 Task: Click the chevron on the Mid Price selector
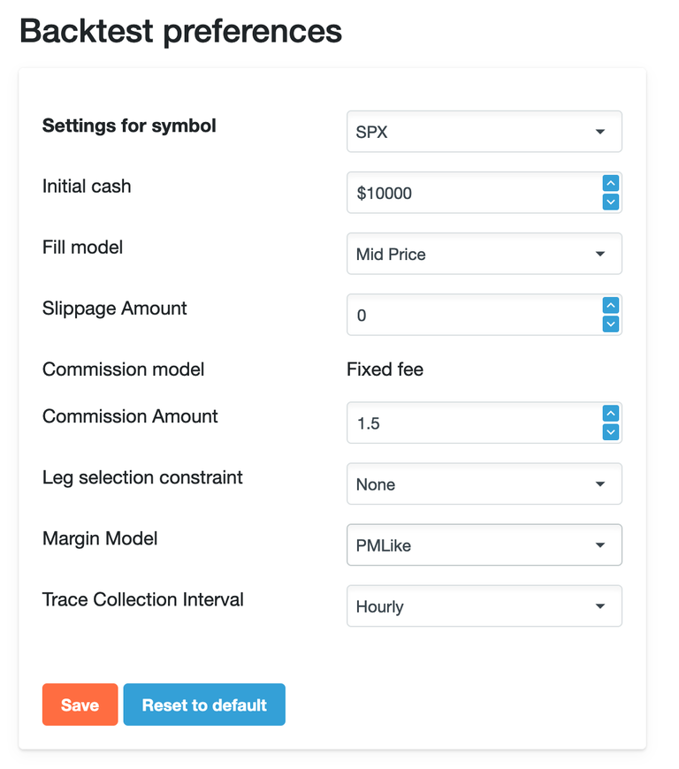tap(600, 254)
